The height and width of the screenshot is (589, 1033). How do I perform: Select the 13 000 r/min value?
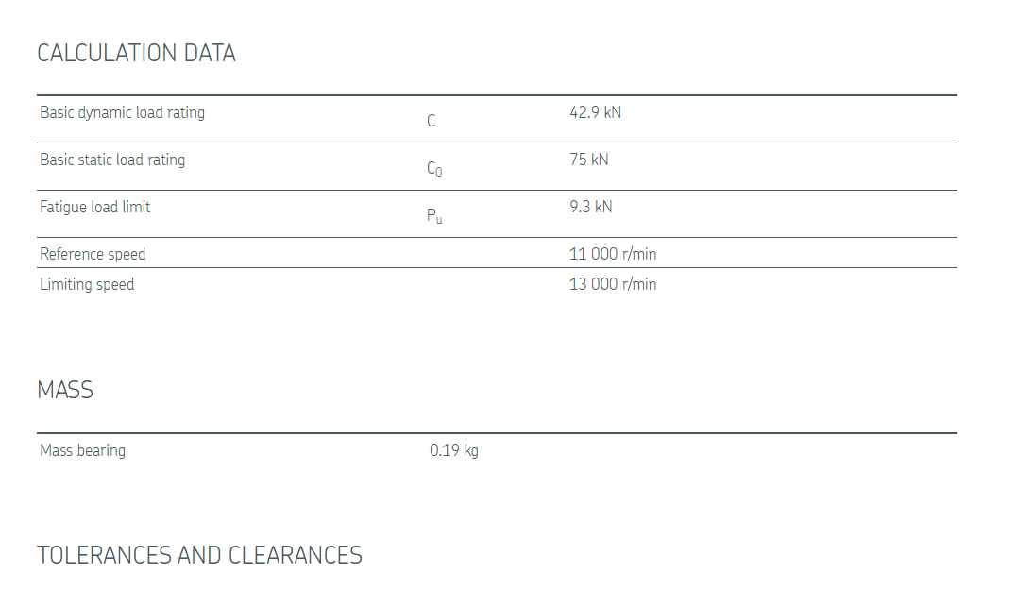click(x=613, y=285)
